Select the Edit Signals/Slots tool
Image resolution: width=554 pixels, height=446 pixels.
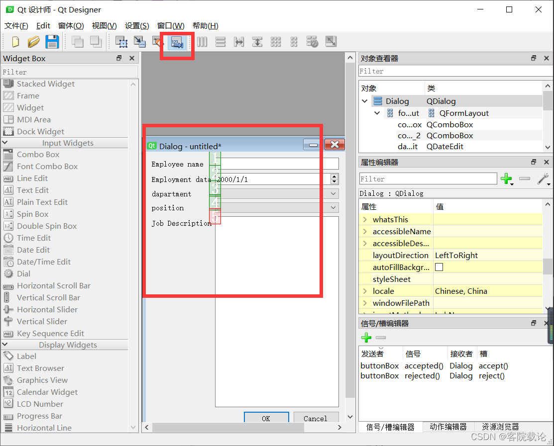[x=140, y=42]
